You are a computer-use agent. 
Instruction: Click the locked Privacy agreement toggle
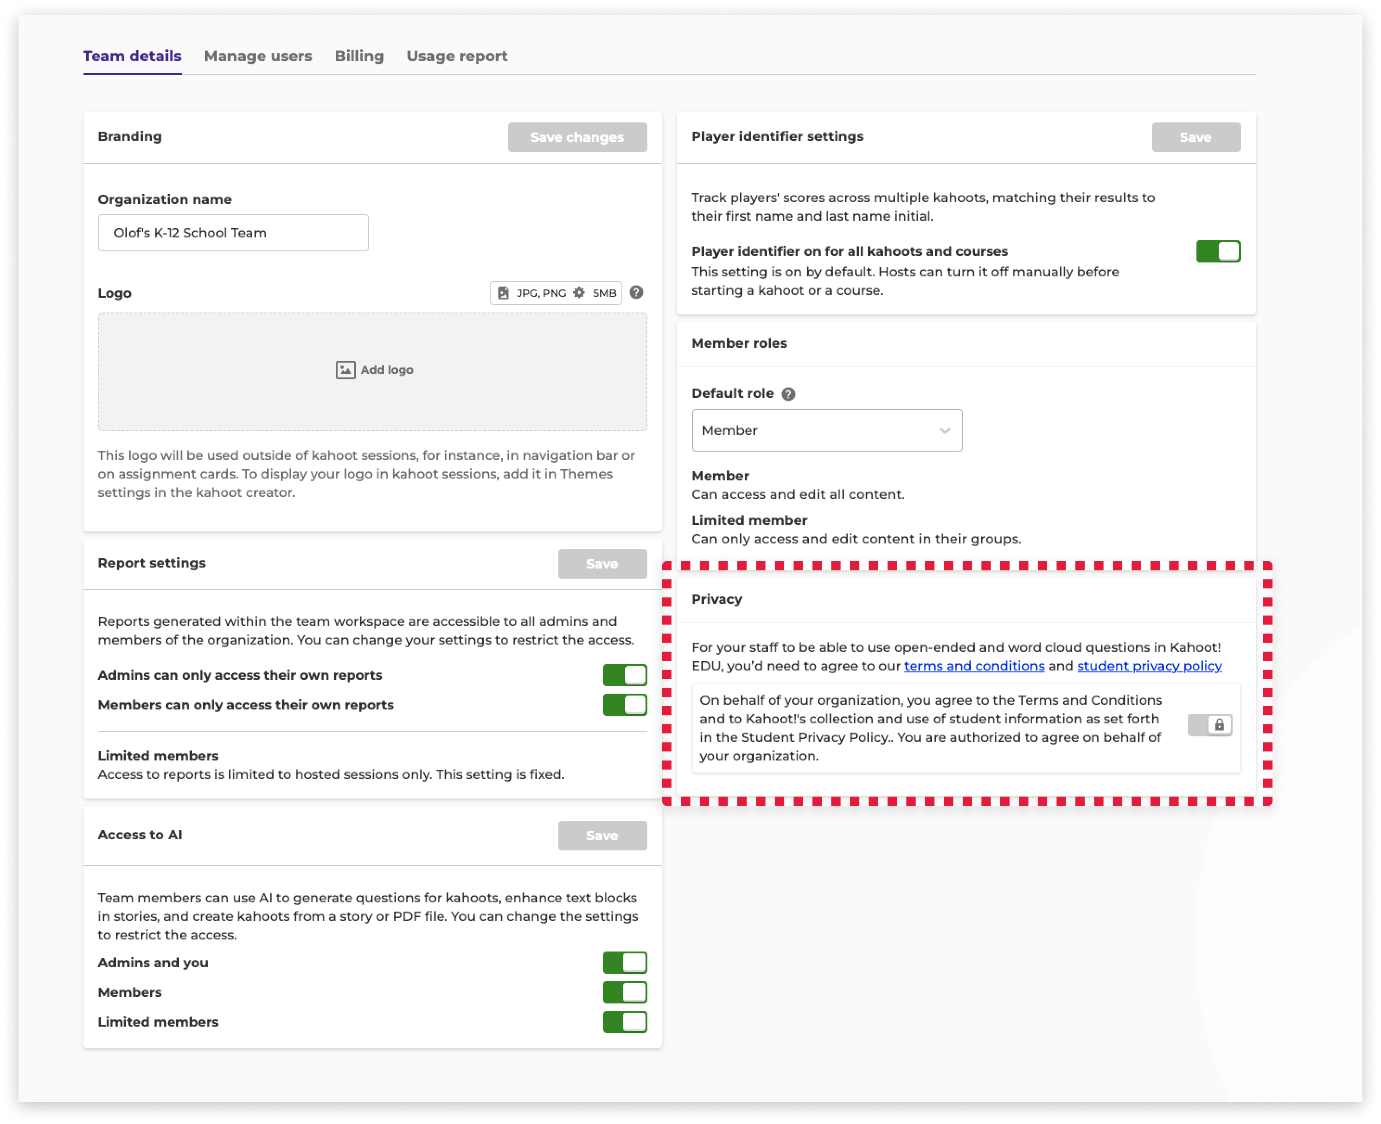[x=1209, y=725]
